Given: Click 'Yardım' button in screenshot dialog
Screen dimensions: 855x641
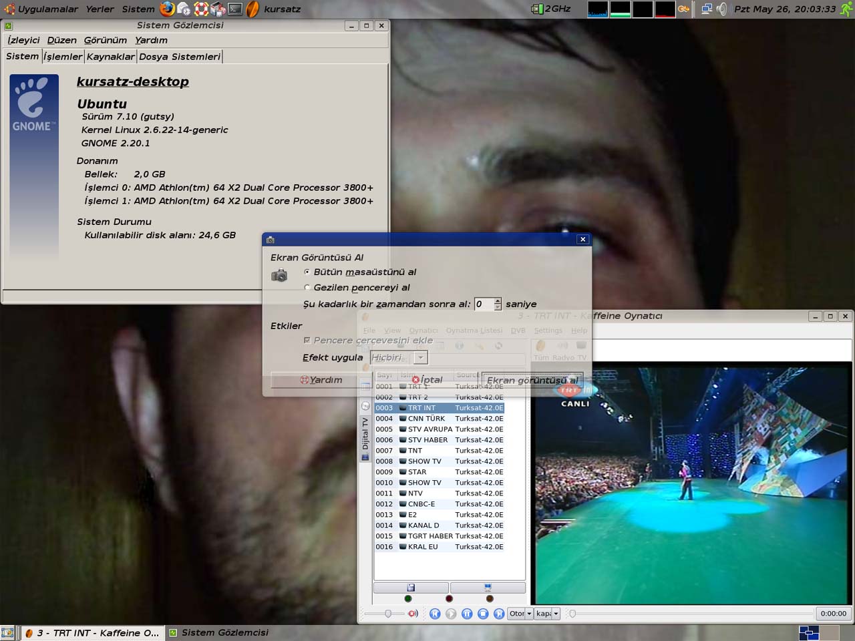Looking at the screenshot, I should (321, 380).
